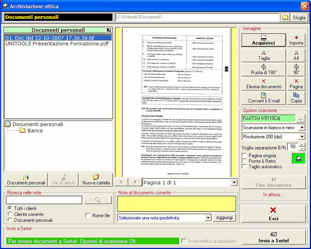Image resolution: width=311 pixels, height=249 pixels.
Task: Enable the Pagina singola checkbox
Action: coord(244,156)
